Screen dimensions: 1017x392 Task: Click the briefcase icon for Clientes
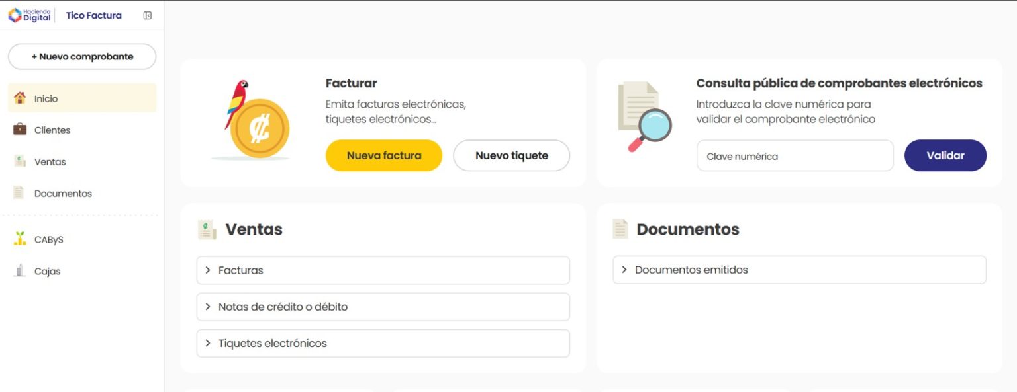pyautogui.click(x=20, y=129)
